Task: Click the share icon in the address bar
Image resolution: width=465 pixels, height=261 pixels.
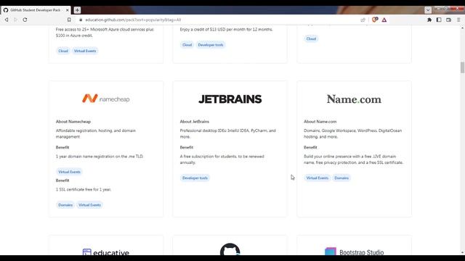Action: [x=363, y=20]
